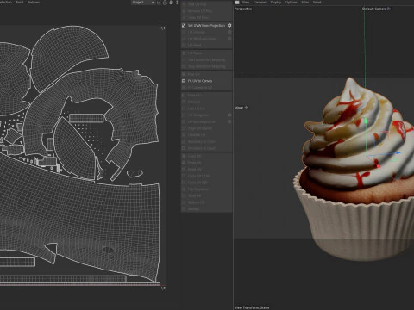Click the first toolbar icon after Project dropdown
The width and height of the screenshot is (414, 310).
point(159,3)
